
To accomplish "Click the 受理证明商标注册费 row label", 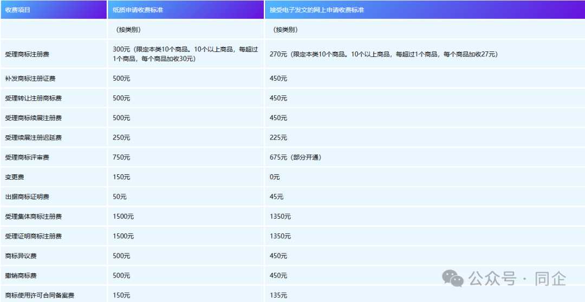I will (34, 237).
